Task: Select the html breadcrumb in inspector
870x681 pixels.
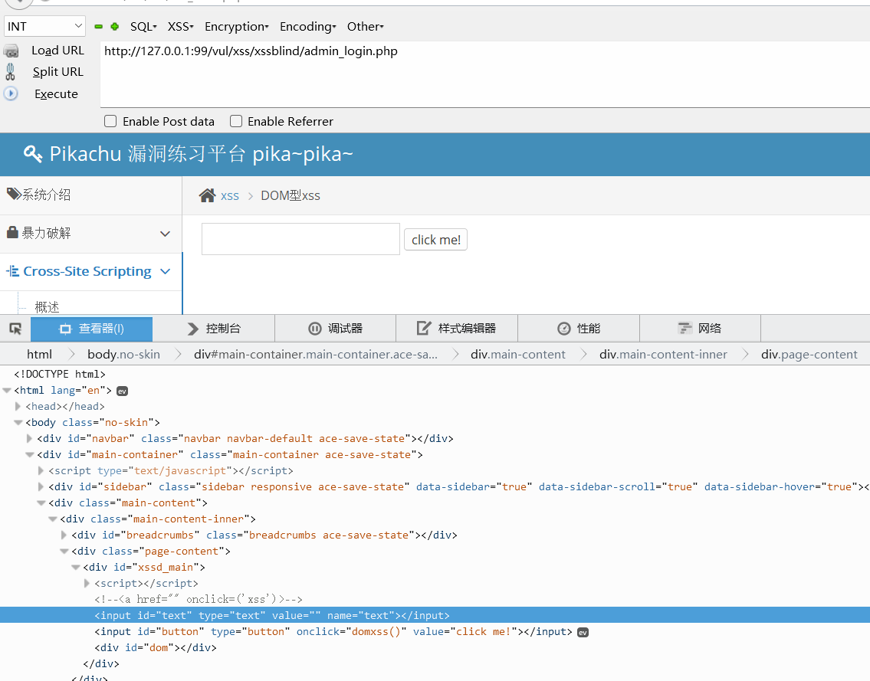Action: 39,355
